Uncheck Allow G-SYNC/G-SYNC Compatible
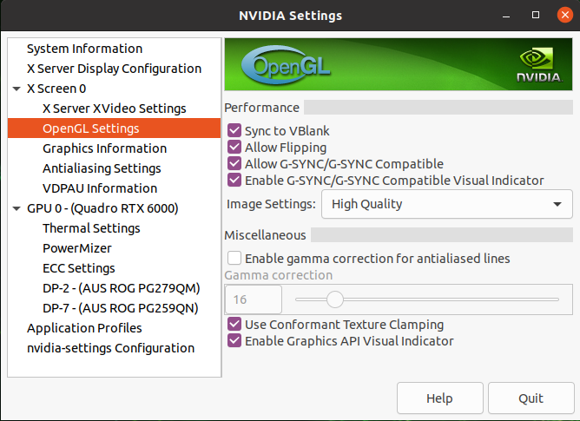 click(234, 164)
